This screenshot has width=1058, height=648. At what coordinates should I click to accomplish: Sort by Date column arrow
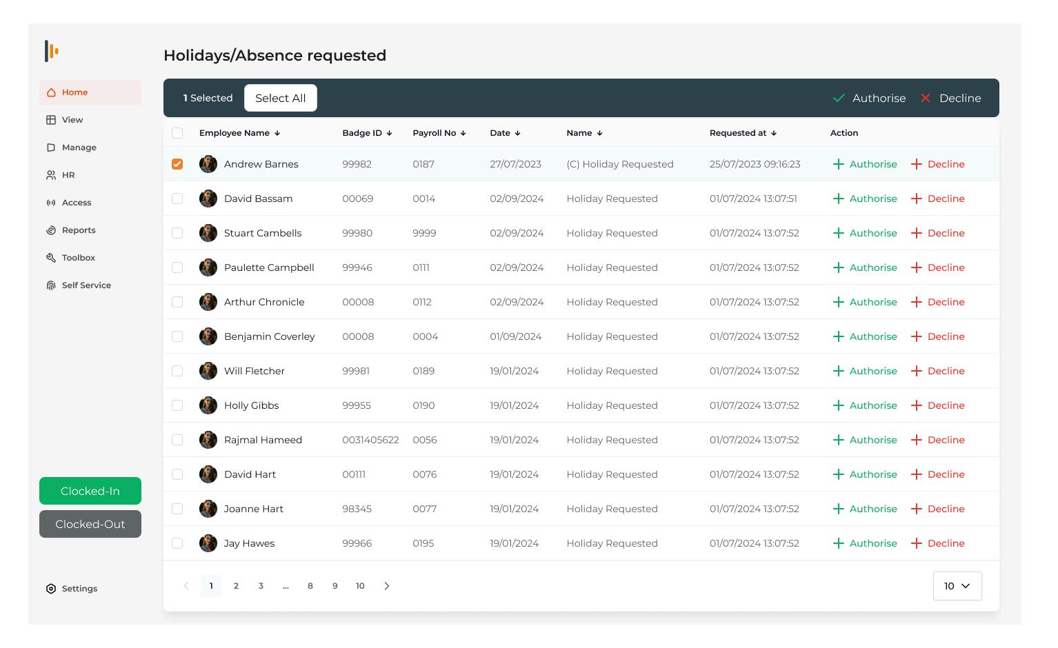point(517,133)
